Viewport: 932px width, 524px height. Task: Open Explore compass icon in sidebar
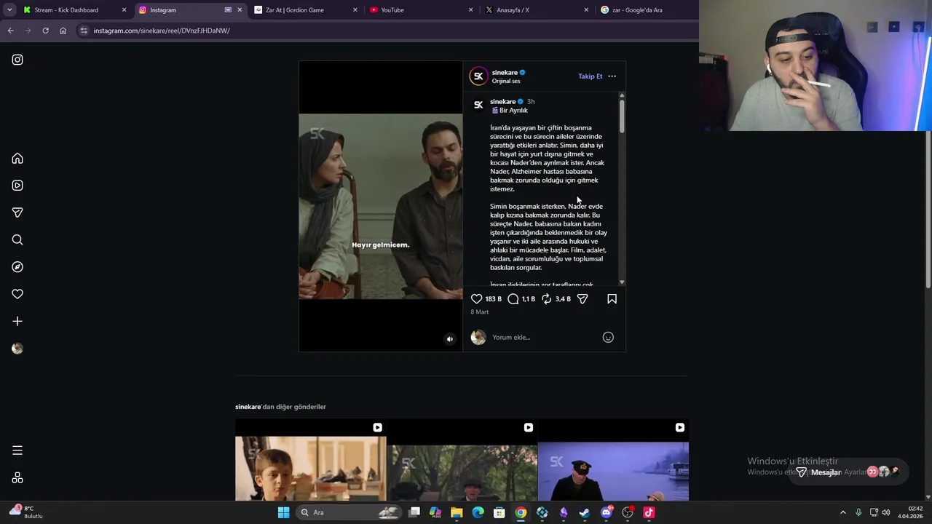click(17, 267)
